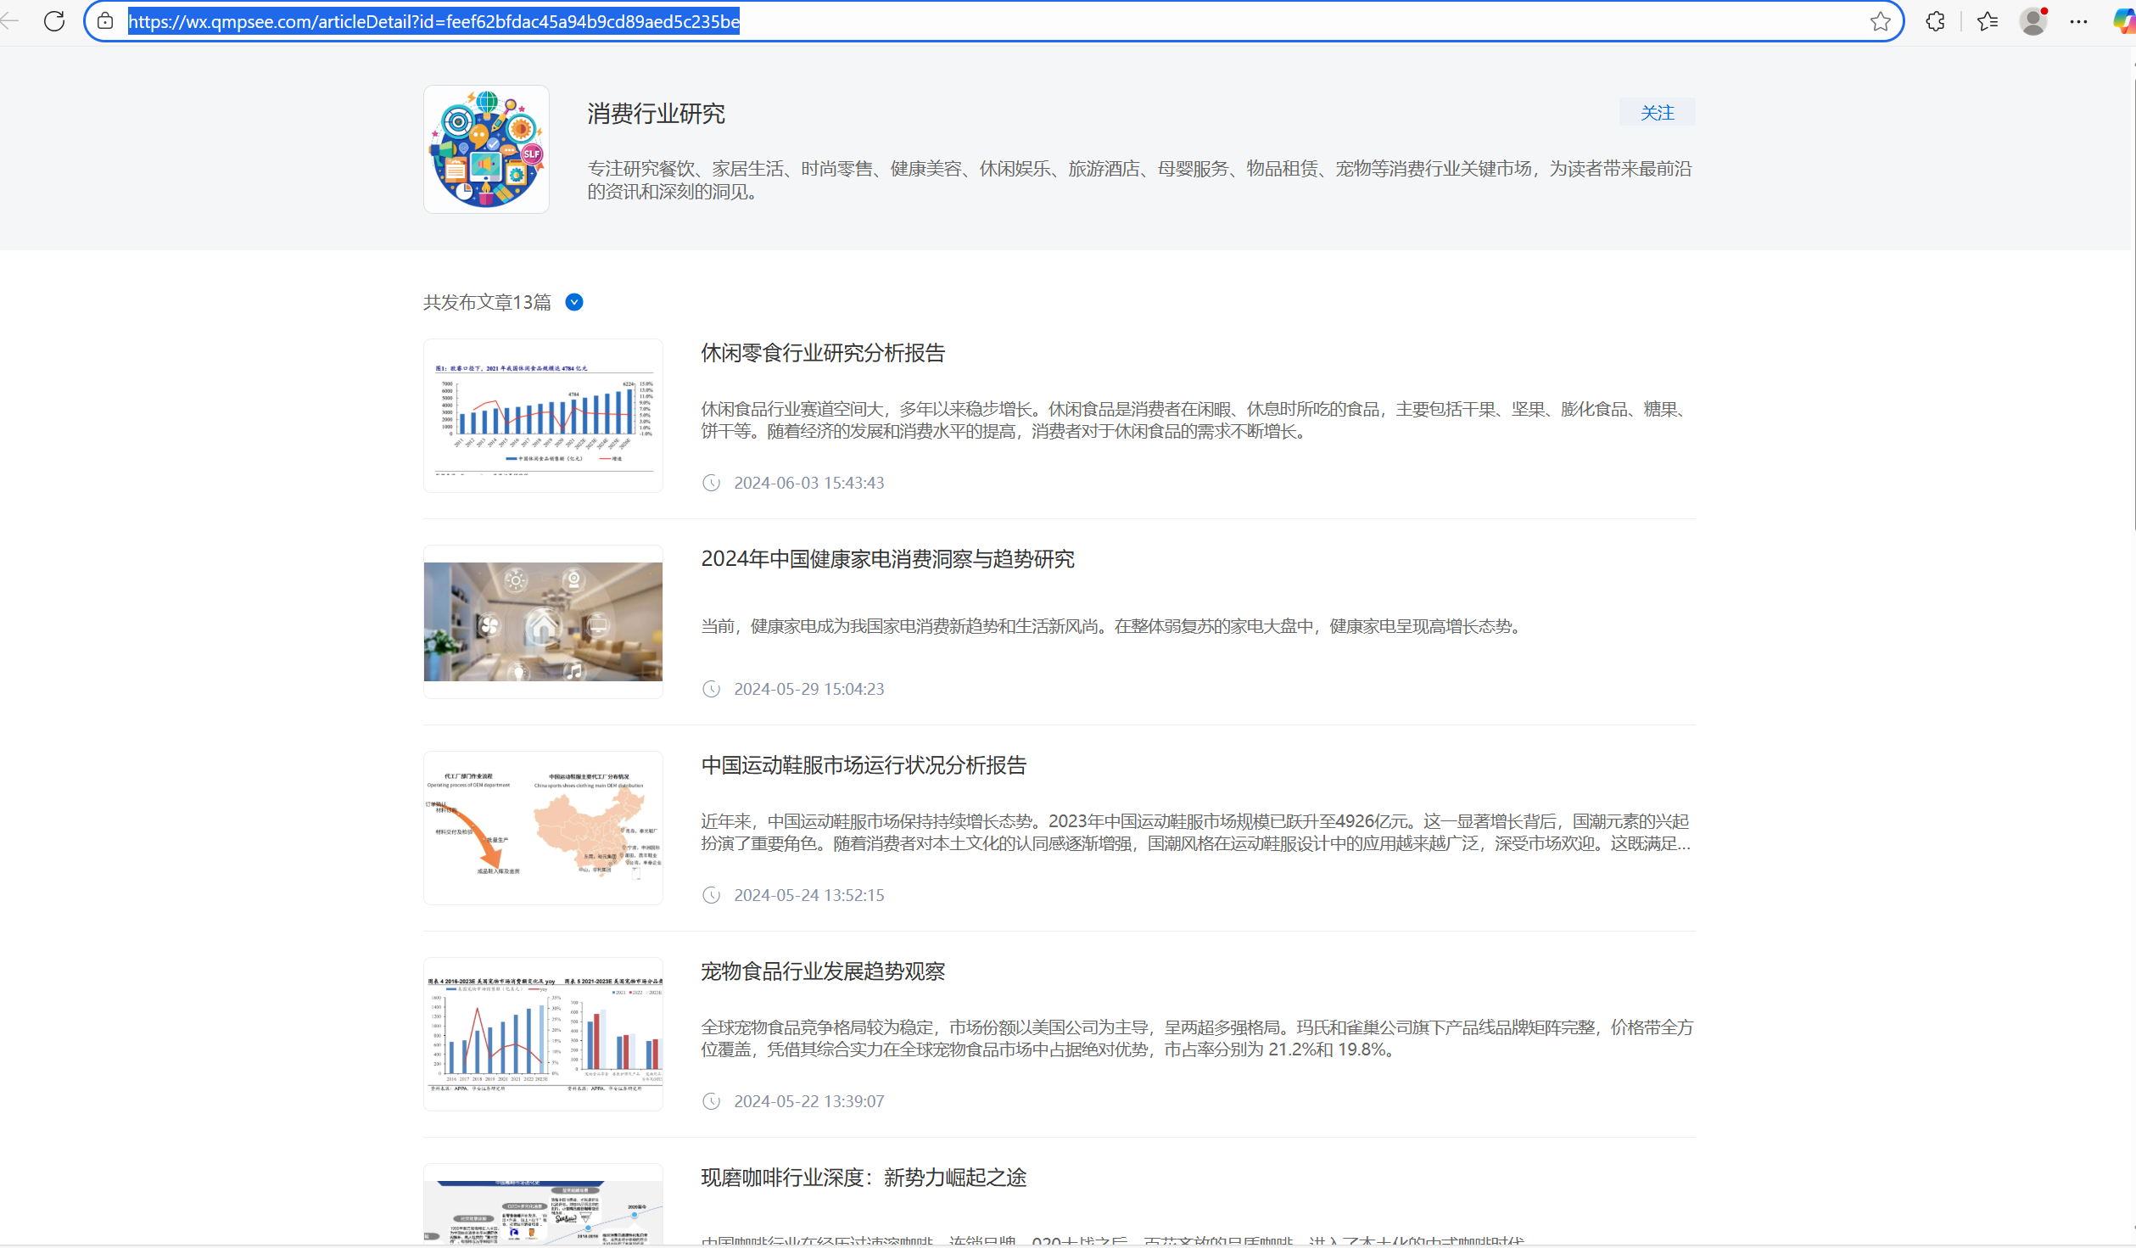Add page to favorites star icon

[1880, 21]
